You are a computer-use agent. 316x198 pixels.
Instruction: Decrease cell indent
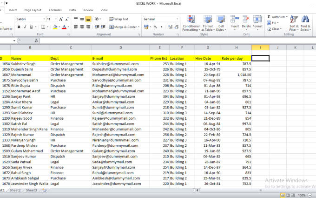97,27
